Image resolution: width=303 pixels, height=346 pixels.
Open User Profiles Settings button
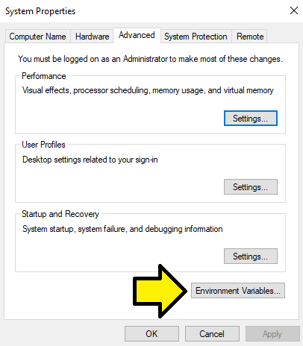[251, 187]
